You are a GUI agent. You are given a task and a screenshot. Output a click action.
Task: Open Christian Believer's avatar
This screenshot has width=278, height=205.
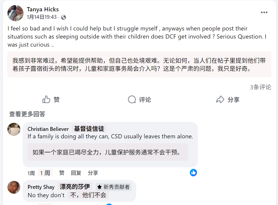[14, 129]
